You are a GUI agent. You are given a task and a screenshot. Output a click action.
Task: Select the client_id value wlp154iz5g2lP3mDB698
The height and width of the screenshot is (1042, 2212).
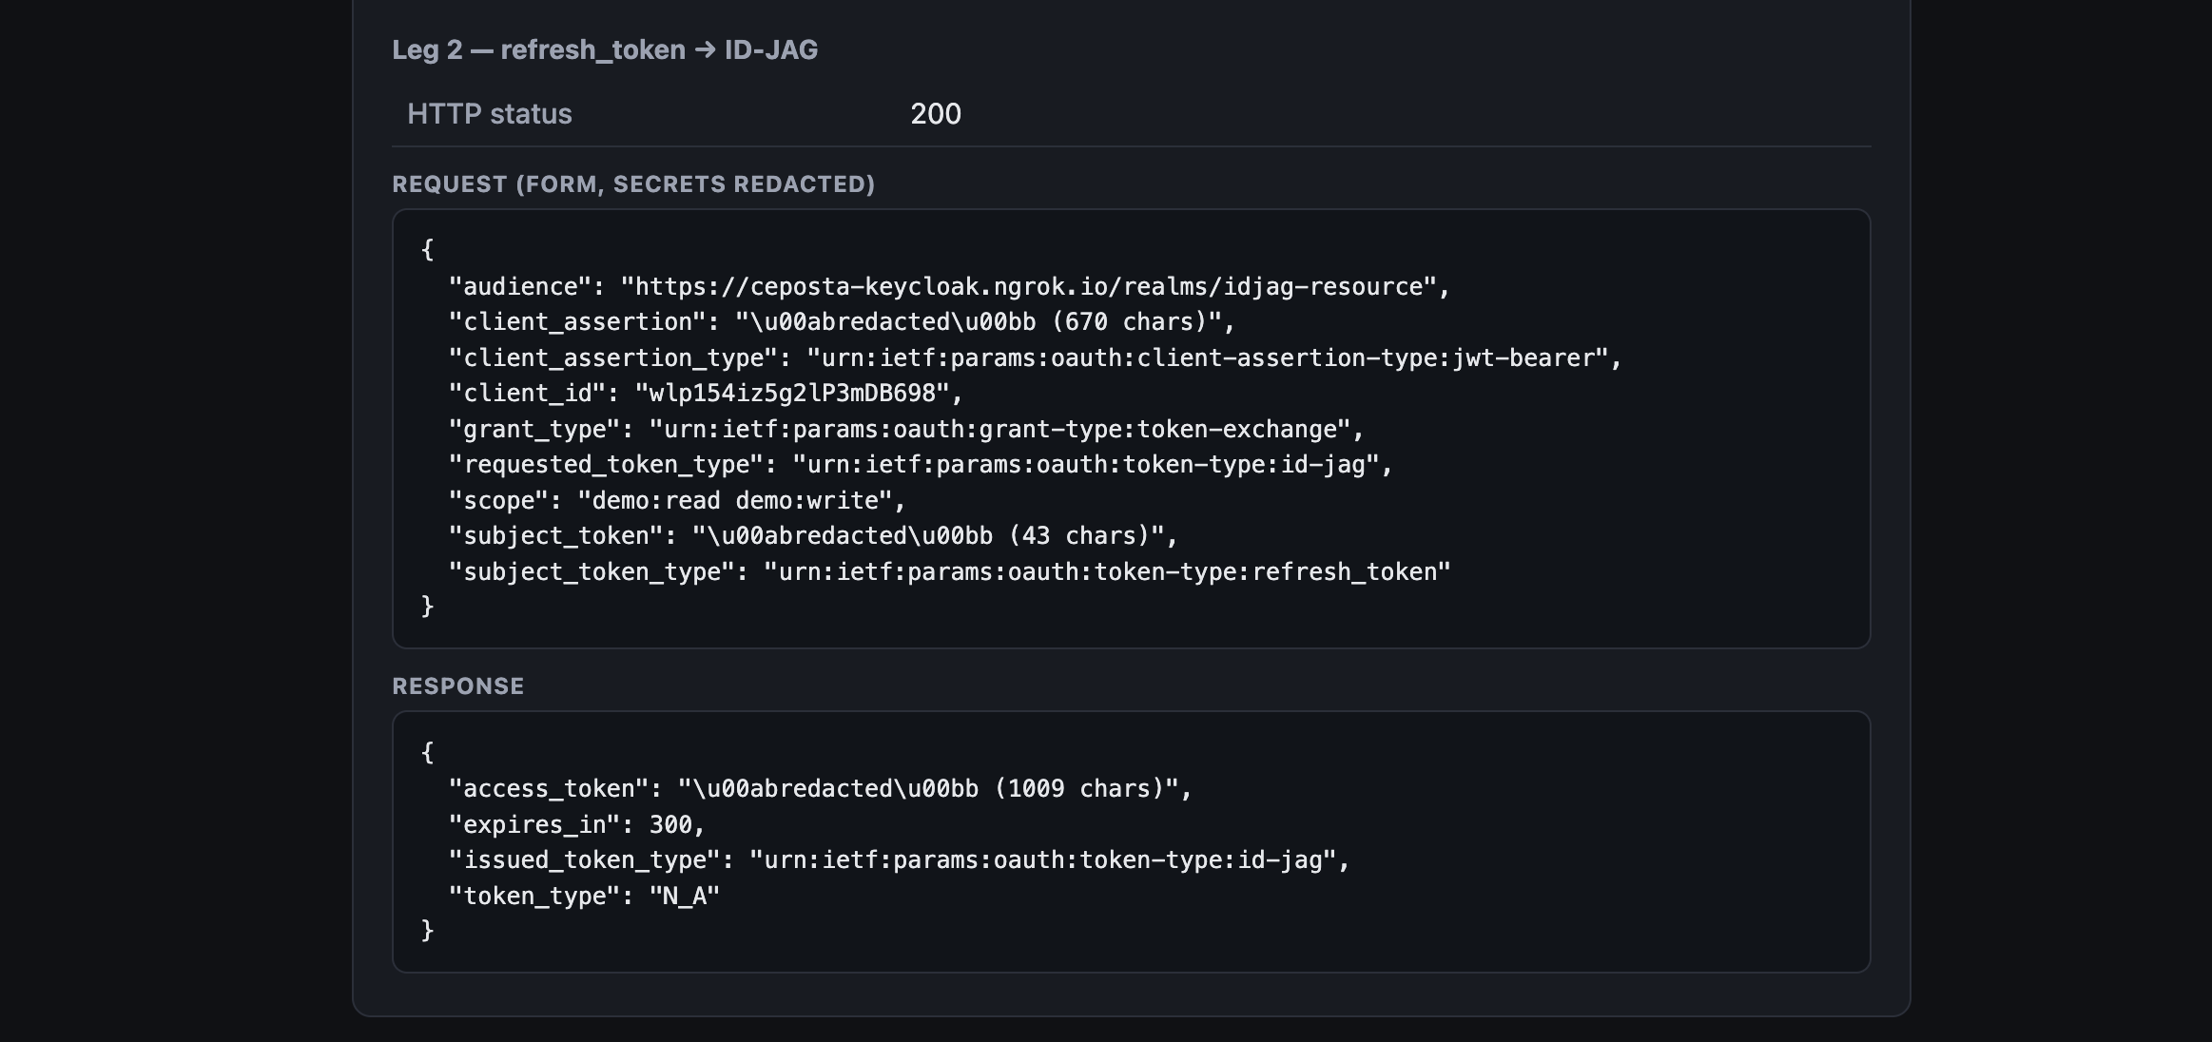pyautogui.click(x=791, y=393)
